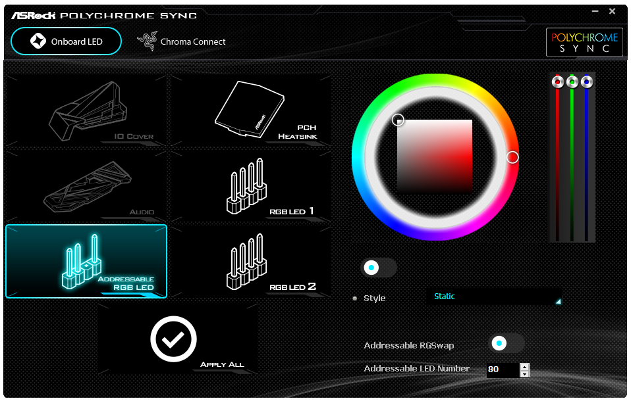
Task: Click the Style dropdown arrow corner
Action: [x=558, y=301]
